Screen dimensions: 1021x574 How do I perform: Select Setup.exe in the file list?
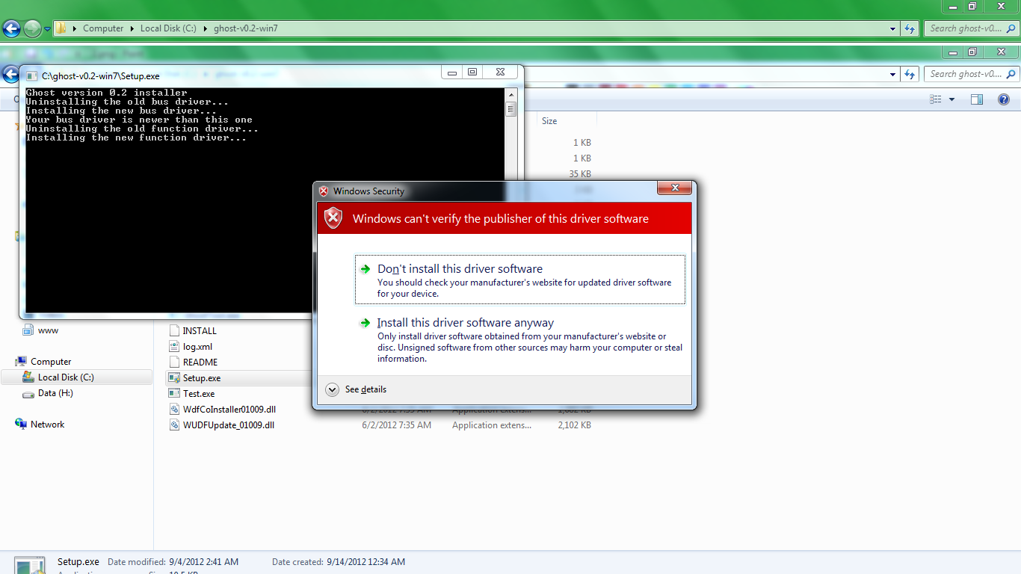point(202,378)
